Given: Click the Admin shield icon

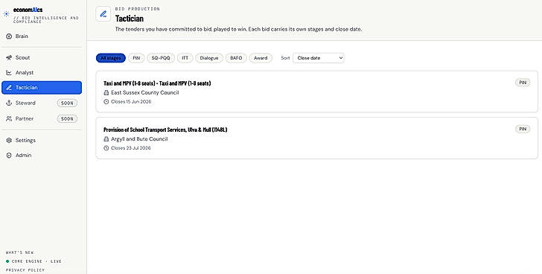Looking at the screenshot, I should (9, 156).
